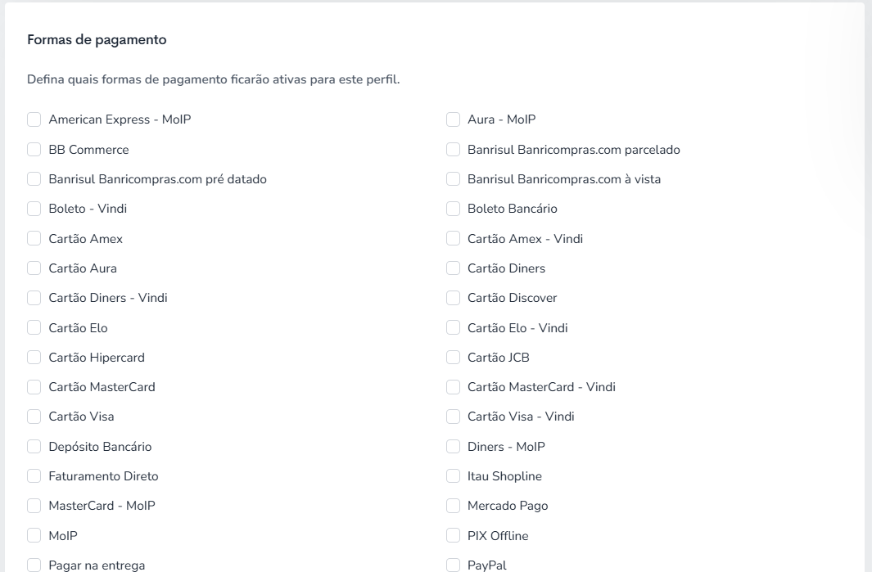872x572 pixels.
Task: Select Banrisul Banricompras.com parcelado checkbox
Action: pos(454,150)
